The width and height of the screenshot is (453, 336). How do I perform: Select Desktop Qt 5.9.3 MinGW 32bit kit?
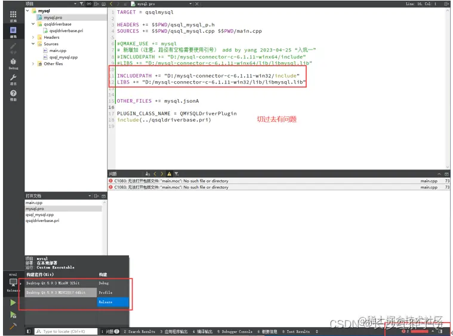61,283
